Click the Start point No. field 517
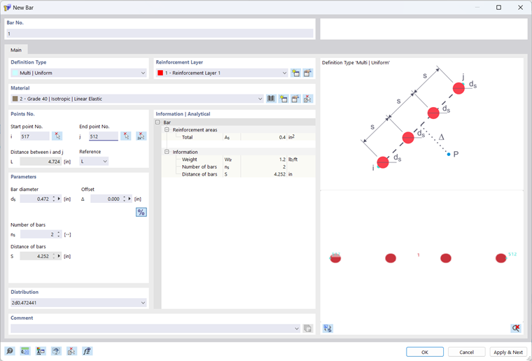This screenshot has width=532, height=361. pyautogui.click(x=35, y=136)
